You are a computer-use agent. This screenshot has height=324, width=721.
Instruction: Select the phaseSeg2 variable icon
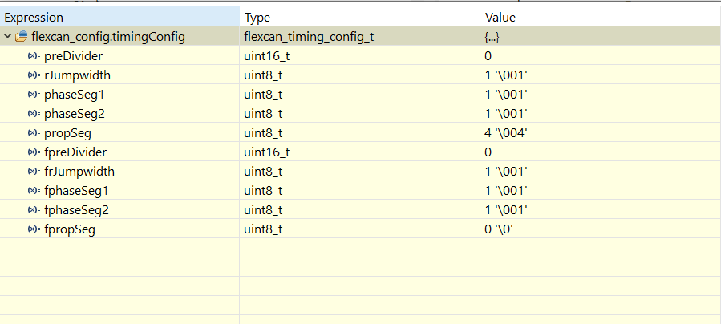coord(34,114)
